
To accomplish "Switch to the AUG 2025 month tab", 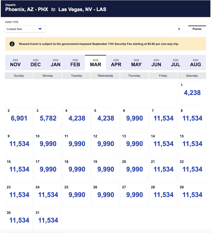I will (x=196, y=62).
